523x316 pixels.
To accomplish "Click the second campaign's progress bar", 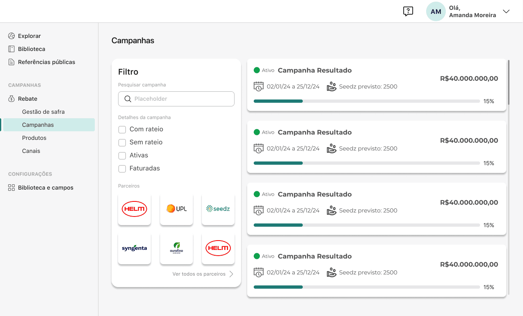I will click(367, 163).
